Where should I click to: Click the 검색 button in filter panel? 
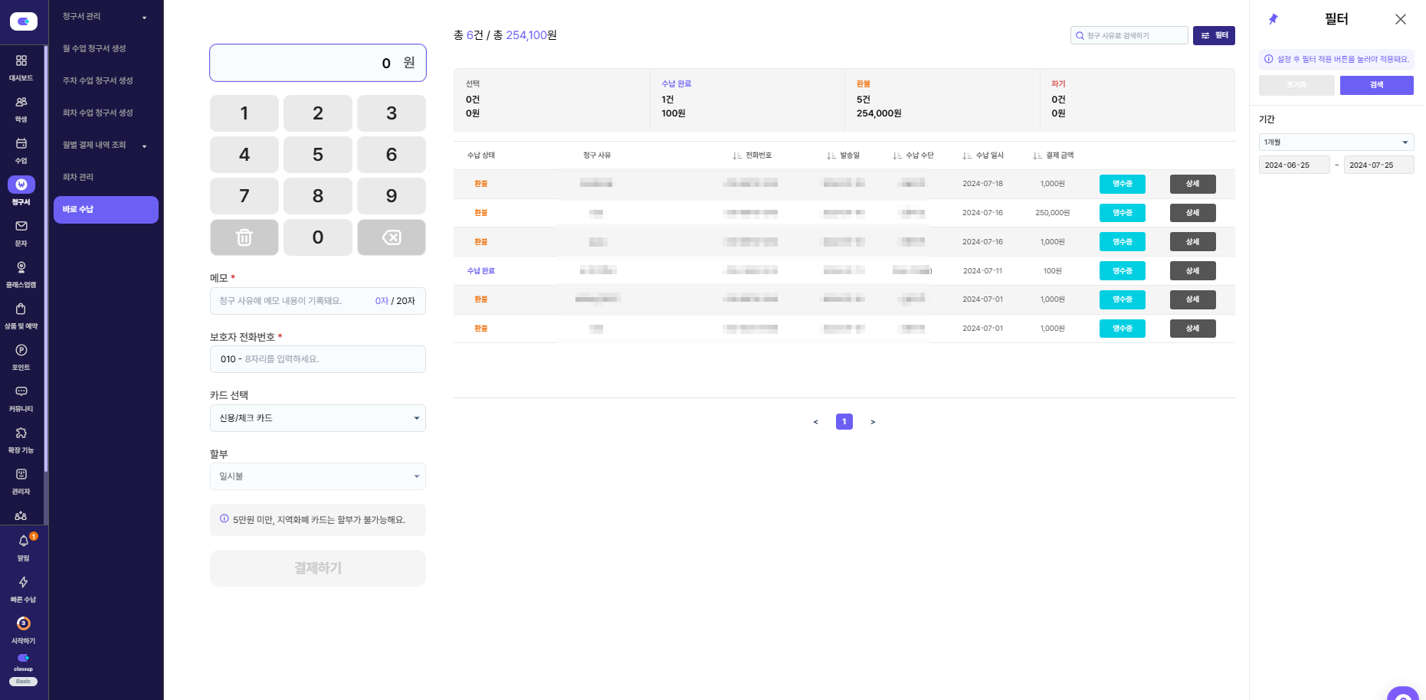point(1376,85)
